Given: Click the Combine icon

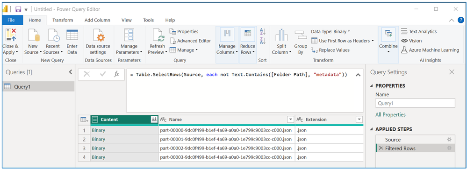Looking at the screenshot, I should (388, 35).
